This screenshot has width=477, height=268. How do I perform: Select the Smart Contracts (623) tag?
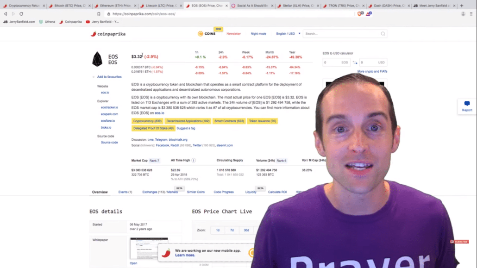point(229,121)
